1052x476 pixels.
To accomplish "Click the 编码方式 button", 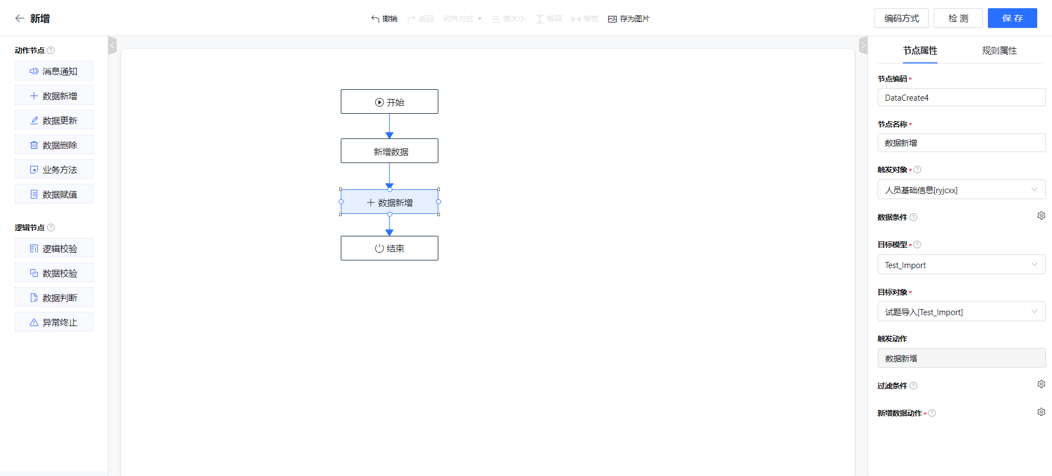I will pyautogui.click(x=901, y=18).
